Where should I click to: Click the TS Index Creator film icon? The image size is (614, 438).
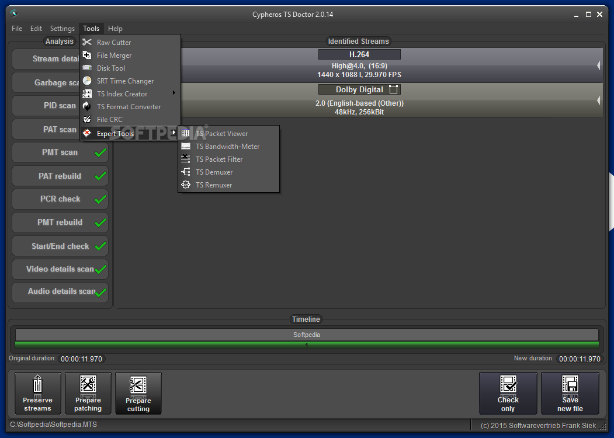point(87,93)
